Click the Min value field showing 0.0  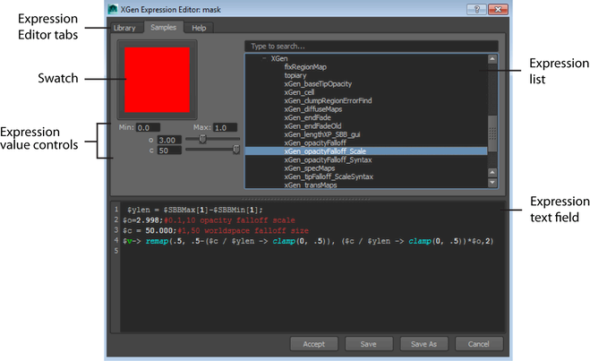[148, 127]
